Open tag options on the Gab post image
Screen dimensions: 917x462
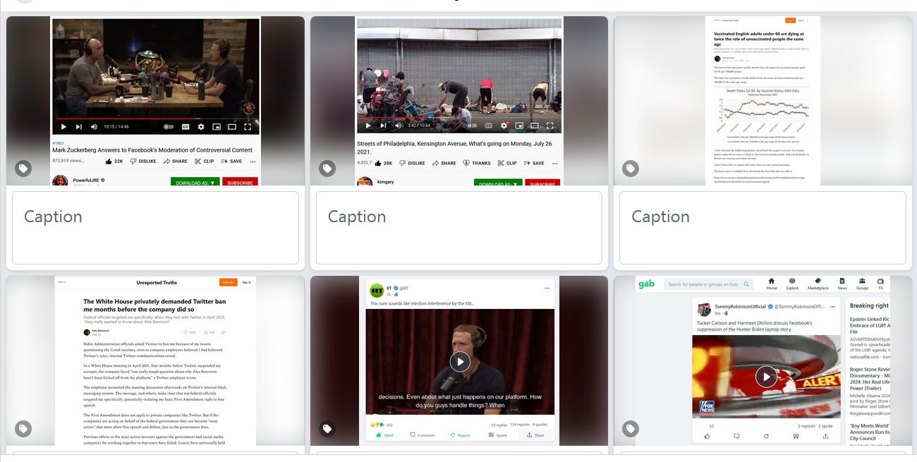631,428
